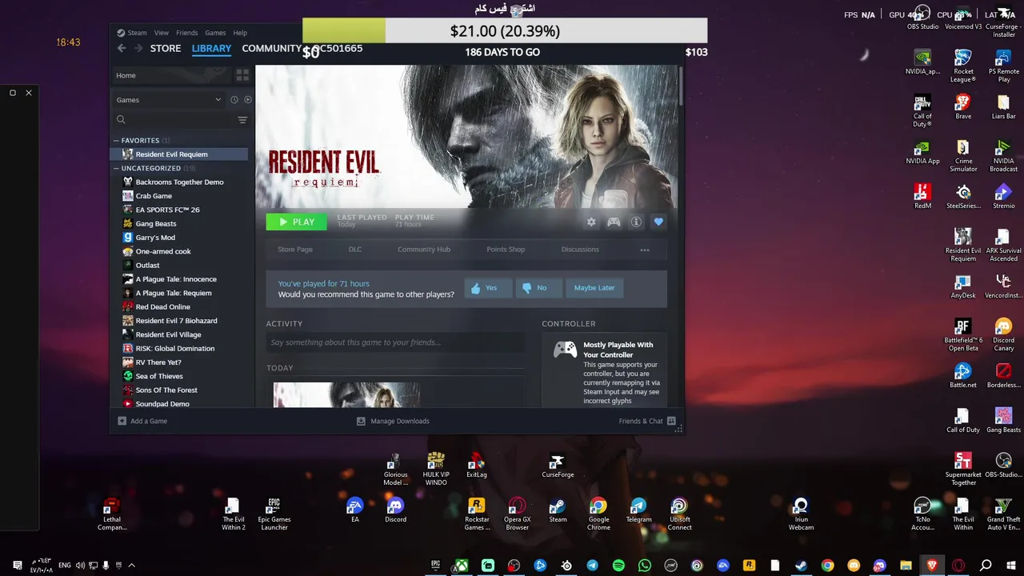Screen dimensions: 1024x576
Task: Open the Steam menu
Action: coord(137,33)
